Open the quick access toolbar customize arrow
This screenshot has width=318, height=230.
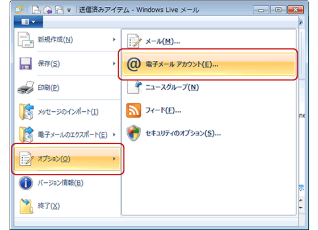pyautogui.click(x=69, y=10)
